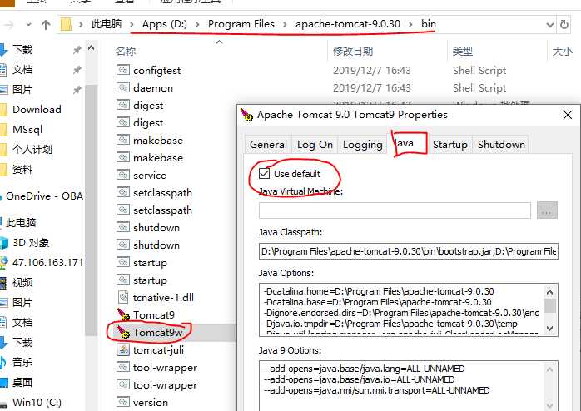Select the tcnative-1.dll file name
The height and width of the screenshot is (411, 581).
click(163, 297)
